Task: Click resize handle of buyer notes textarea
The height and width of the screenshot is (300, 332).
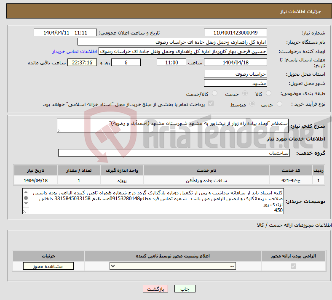Action: click(24, 212)
